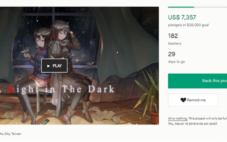Click Back this project green button
Screen dimensions: 227x142
[x=198, y=81]
